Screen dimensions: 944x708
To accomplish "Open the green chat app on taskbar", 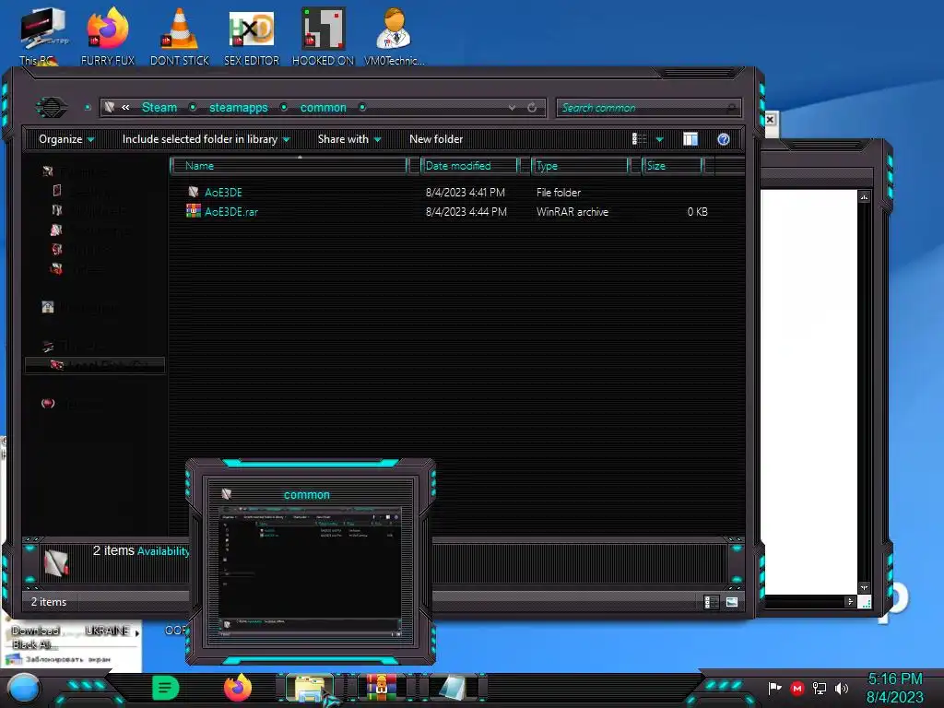I will (166, 688).
